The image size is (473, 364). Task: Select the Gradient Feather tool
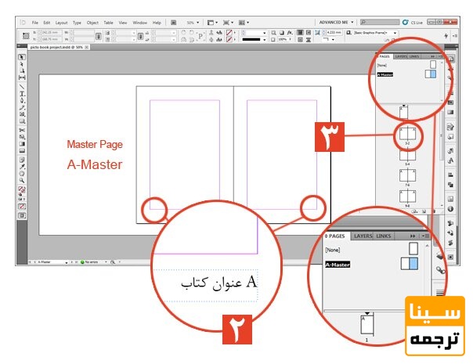22,151
